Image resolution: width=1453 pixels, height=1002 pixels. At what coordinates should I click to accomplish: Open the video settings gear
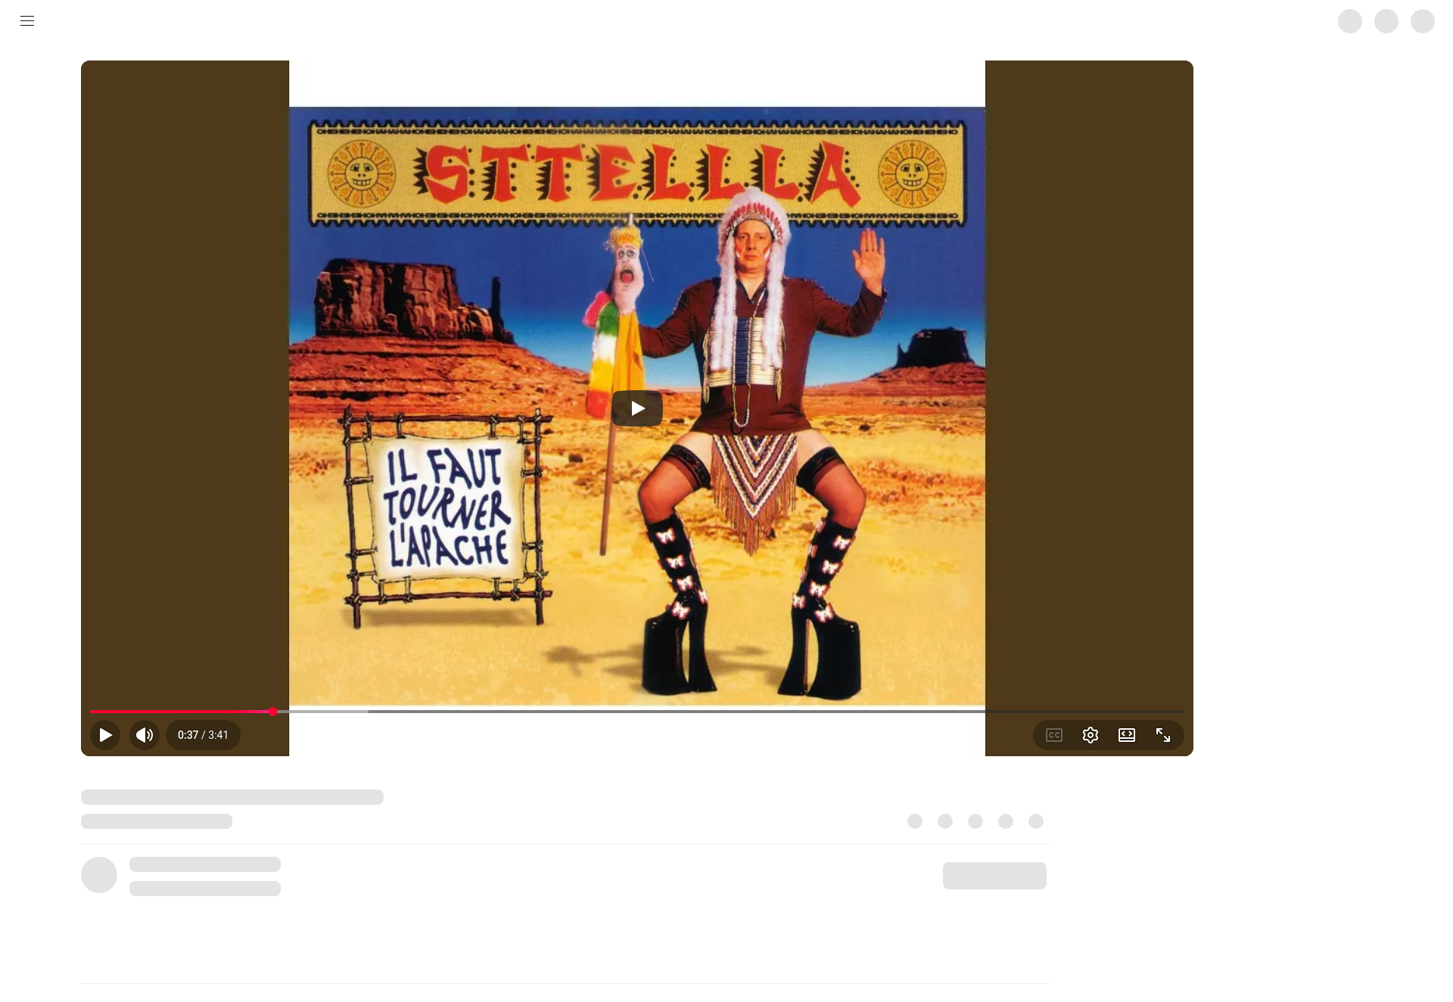tap(1091, 735)
